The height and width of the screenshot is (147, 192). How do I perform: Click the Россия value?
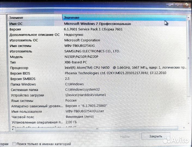[x=71, y=100]
